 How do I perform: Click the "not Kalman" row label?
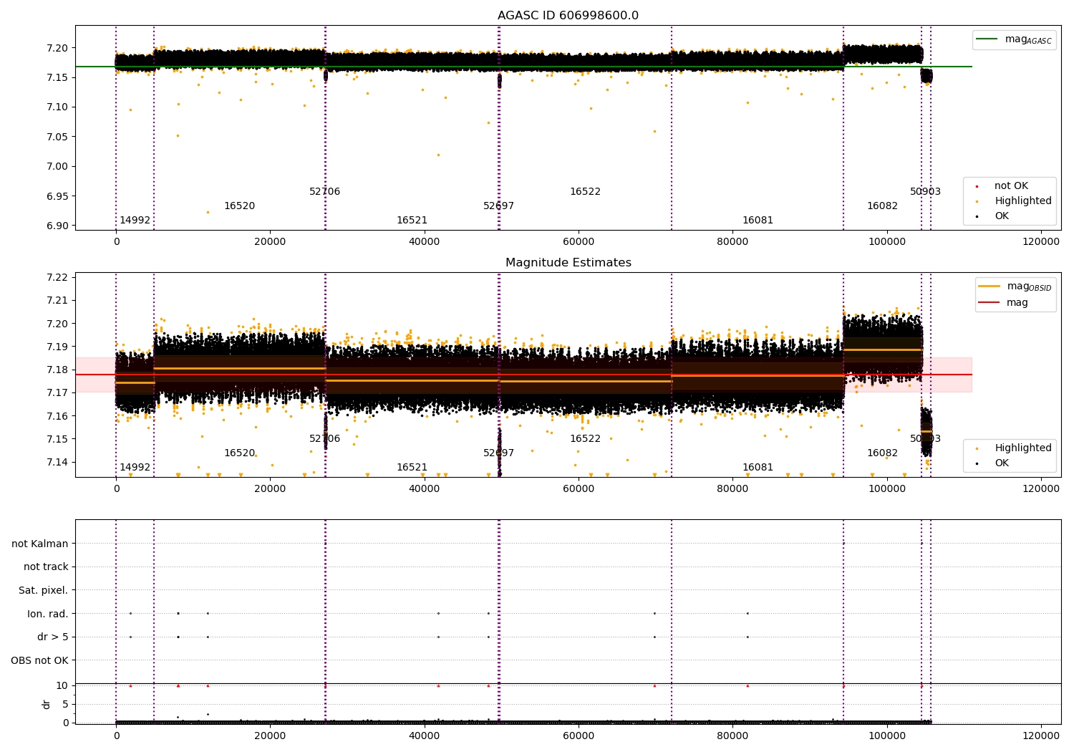[x=40, y=544]
